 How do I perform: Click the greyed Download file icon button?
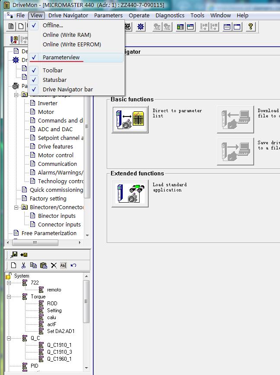235,120
